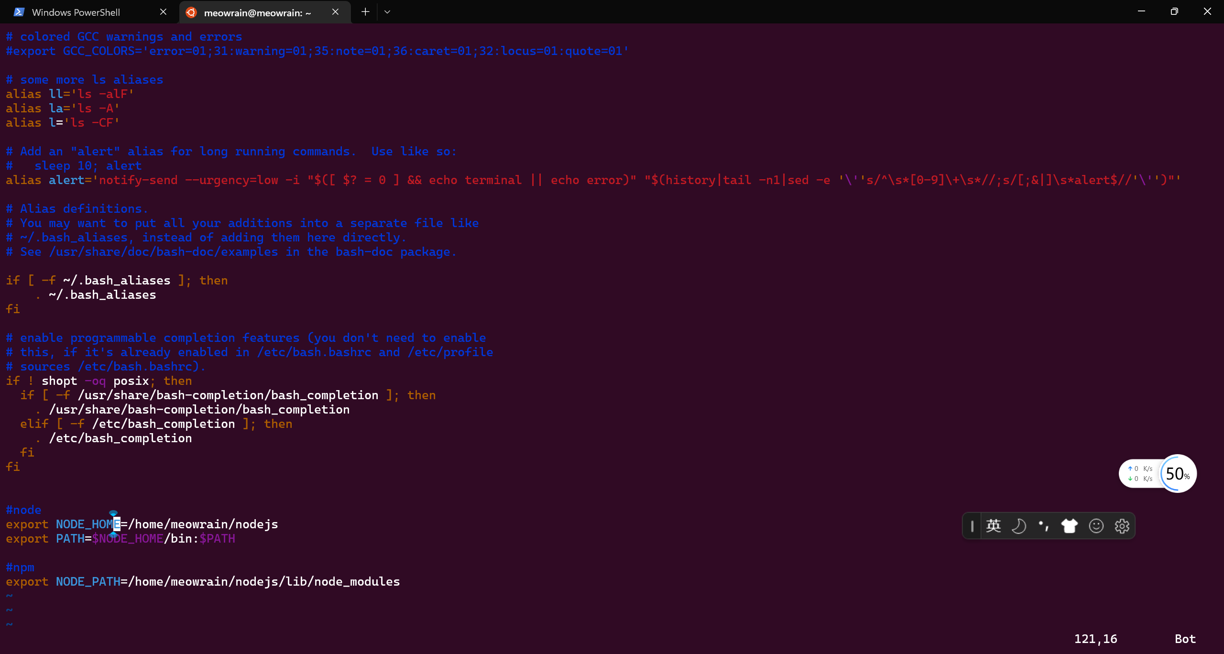Restore down the terminal window
This screenshot has height=654, width=1224.
(x=1174, y=11)
